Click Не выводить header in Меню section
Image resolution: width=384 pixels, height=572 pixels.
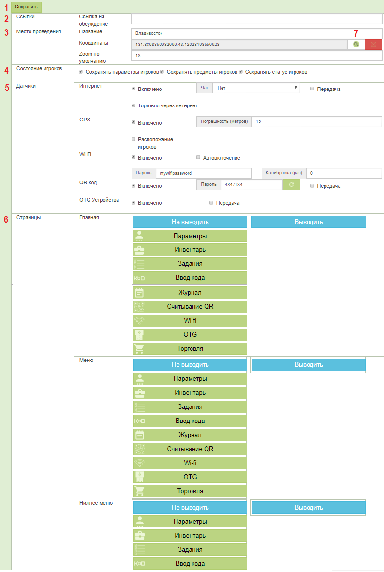coord(190,365)
